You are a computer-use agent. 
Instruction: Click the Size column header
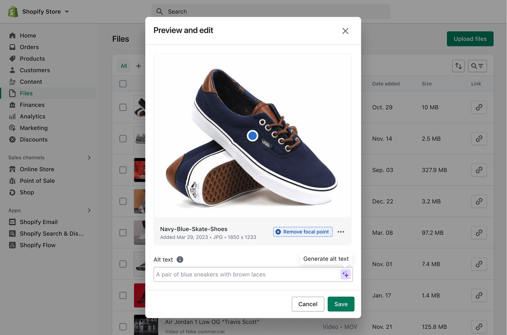[427, 84]
